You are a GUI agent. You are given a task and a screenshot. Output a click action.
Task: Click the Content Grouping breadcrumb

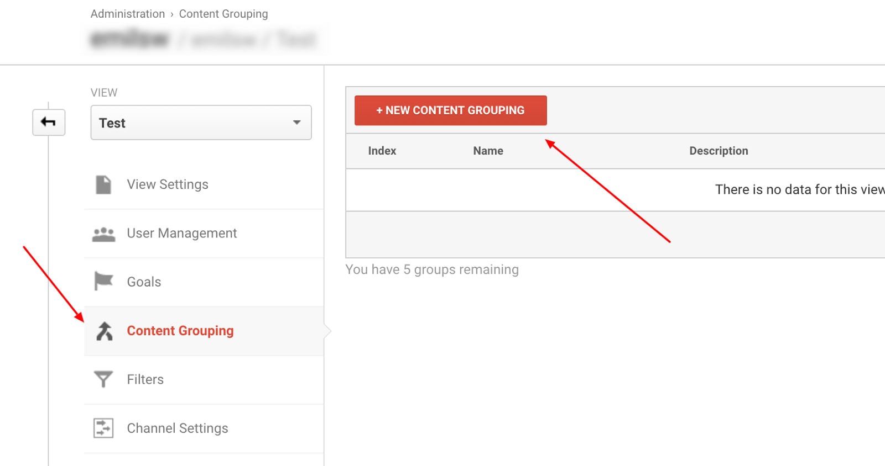pyautogui.click(x=223, y=14)
